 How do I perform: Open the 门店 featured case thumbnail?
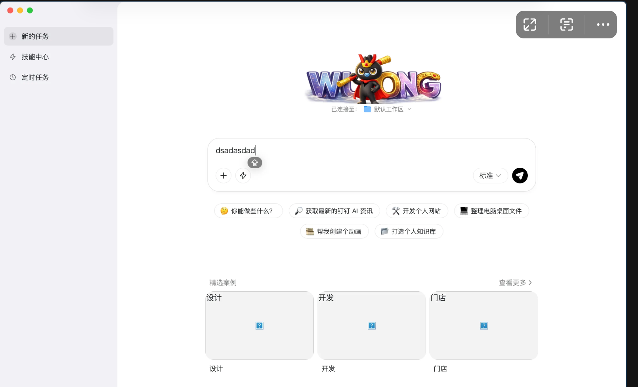[x=484, y=326]
